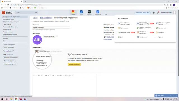
Task: Click the 'Поменять пароль' button
Action: pyautogui.click(x=9, y=61)
